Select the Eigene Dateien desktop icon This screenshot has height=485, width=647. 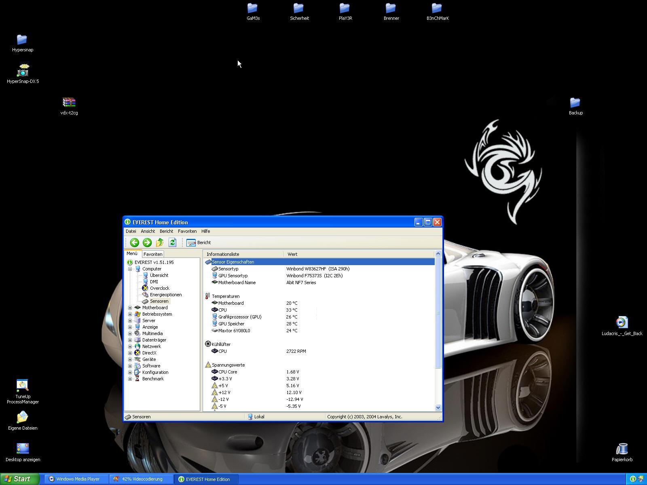pos(23,421)
